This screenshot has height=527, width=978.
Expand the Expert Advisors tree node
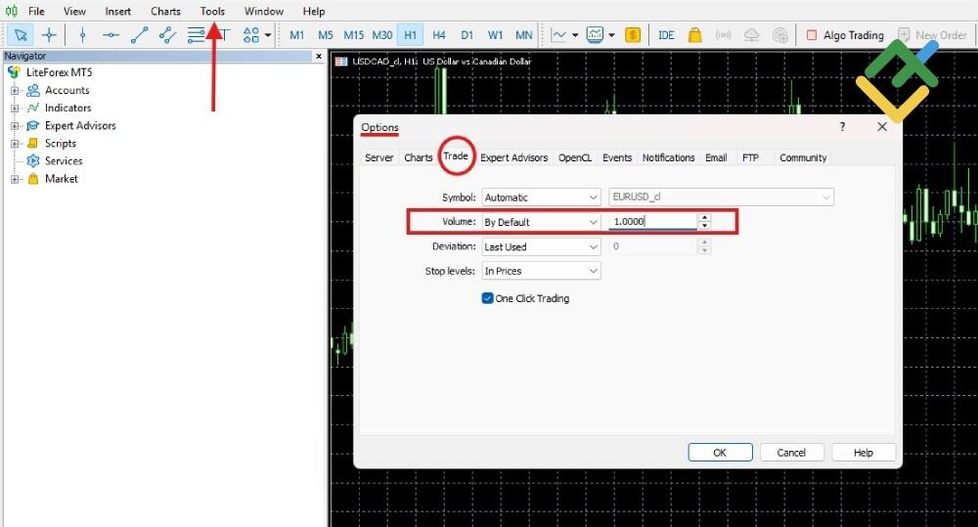[x=15, y=126]
